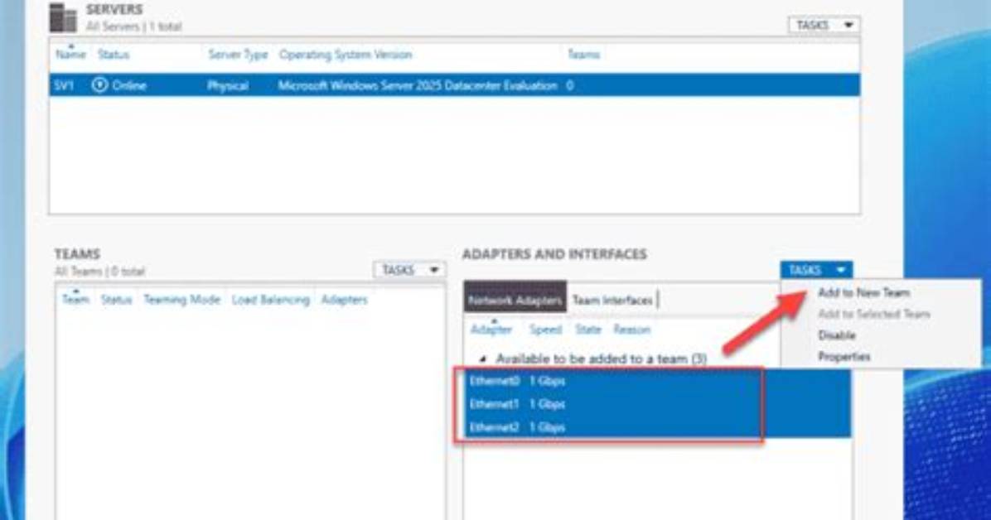The image size is (991, 520).
Task: Sort teams by Adapters column
Action: coord(344,300)
